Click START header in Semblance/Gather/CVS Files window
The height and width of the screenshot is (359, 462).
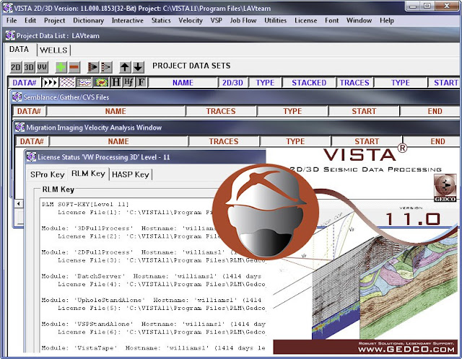coord(364,111)
